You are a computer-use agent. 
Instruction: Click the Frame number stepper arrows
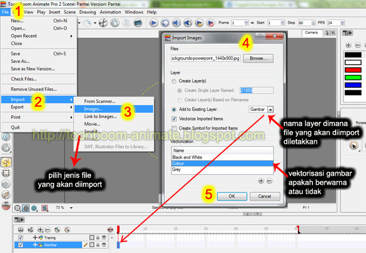[x=246, y=23]
